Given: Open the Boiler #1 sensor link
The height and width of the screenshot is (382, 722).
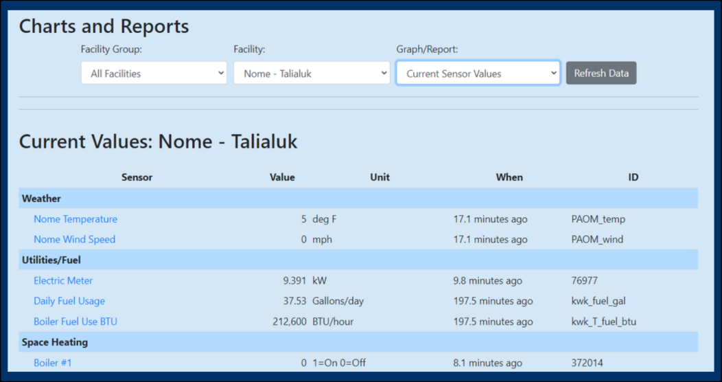Looking at the screenshot, I should tap(53, 363).
